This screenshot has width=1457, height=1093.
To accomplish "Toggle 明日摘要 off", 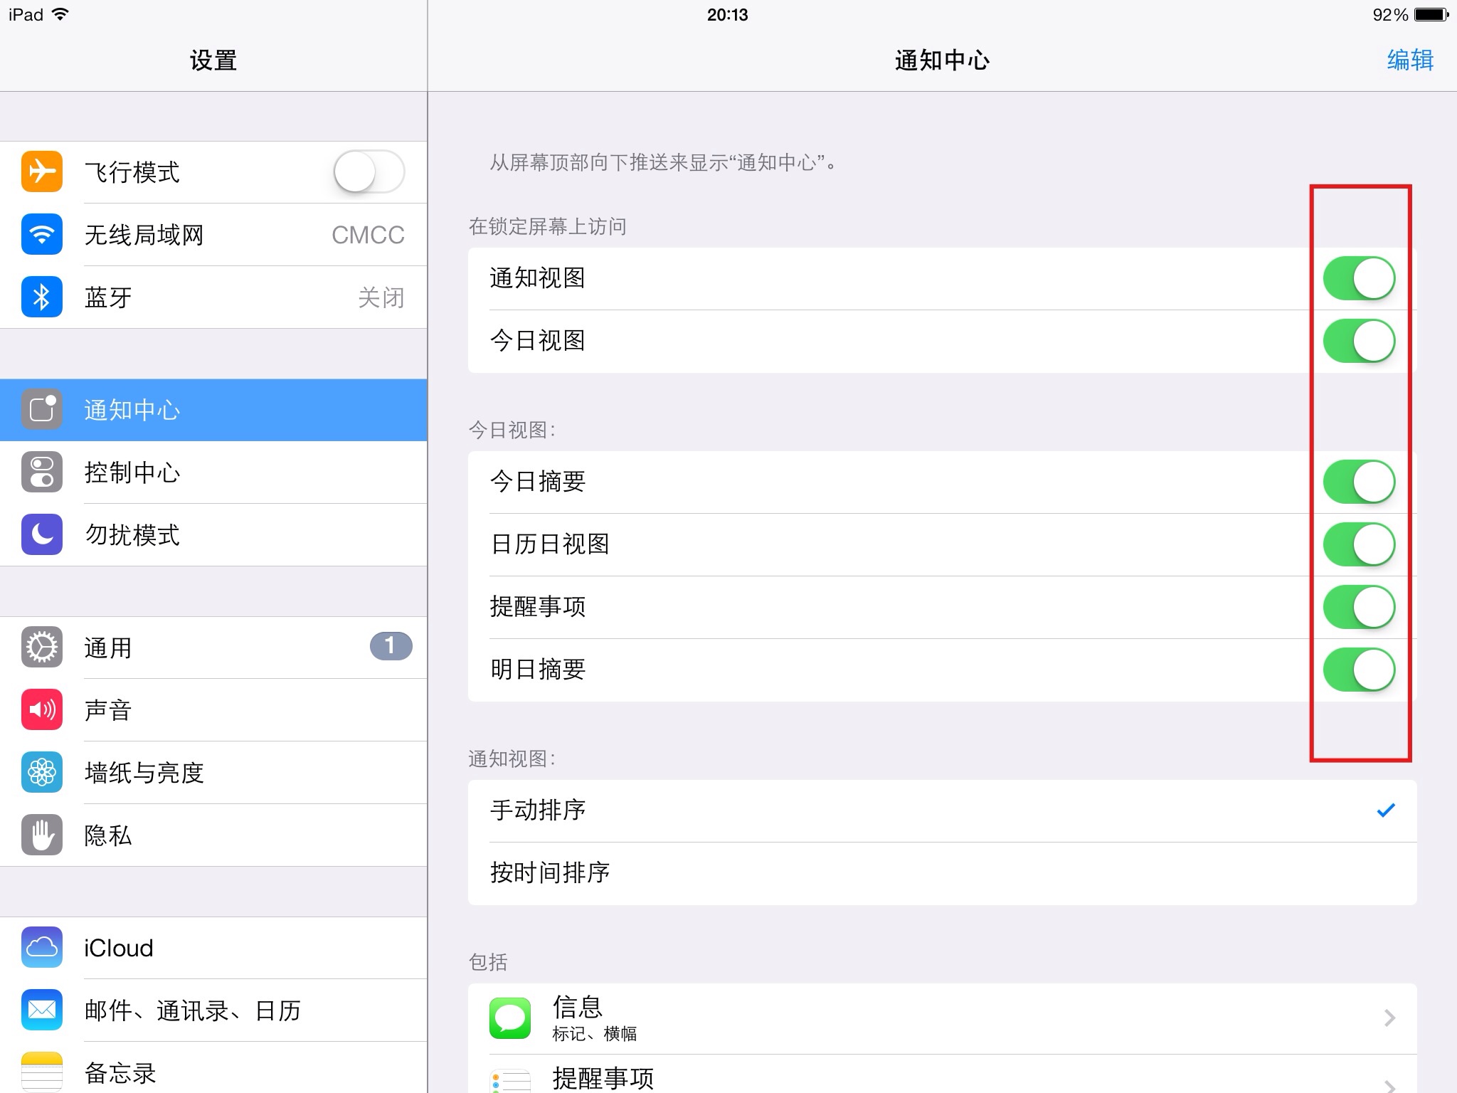I will (x=1358, y=669).
